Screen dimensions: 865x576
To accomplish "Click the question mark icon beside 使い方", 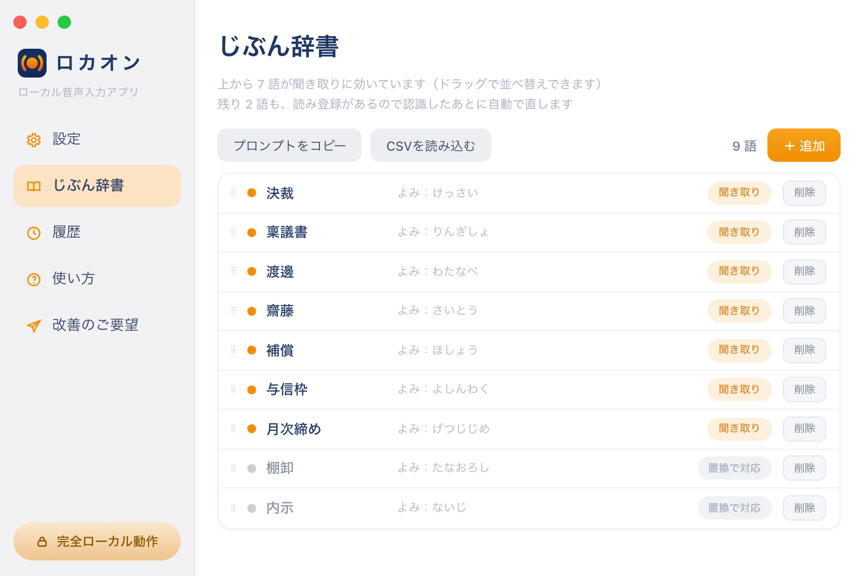I will tap(34, 279).
